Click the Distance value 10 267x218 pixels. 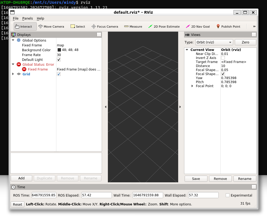coord(223,66)
